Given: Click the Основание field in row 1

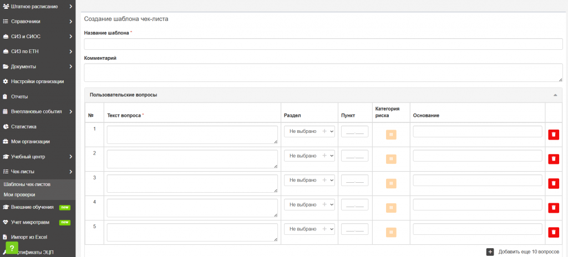Looking at the screenshot, I should (x=478, y=131).
